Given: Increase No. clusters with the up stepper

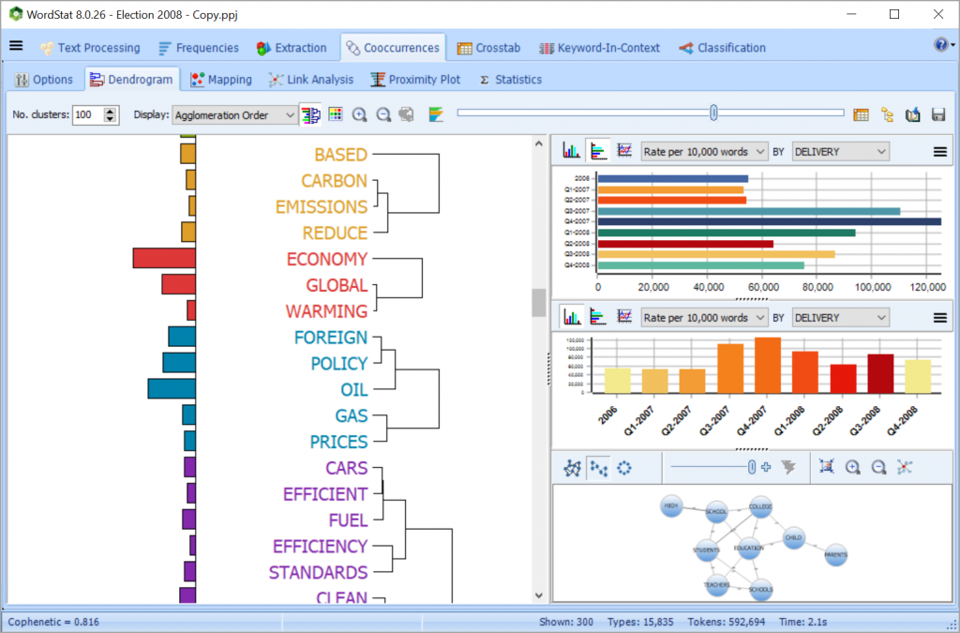Looking at the screenshot, I should (x=110, y=110).
